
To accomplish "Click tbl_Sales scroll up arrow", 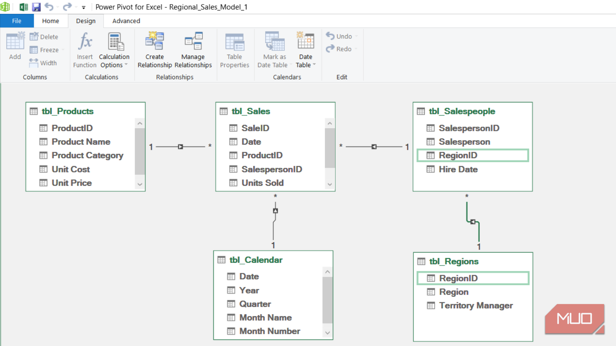I will pyautogui.click(x=330, y=123).
